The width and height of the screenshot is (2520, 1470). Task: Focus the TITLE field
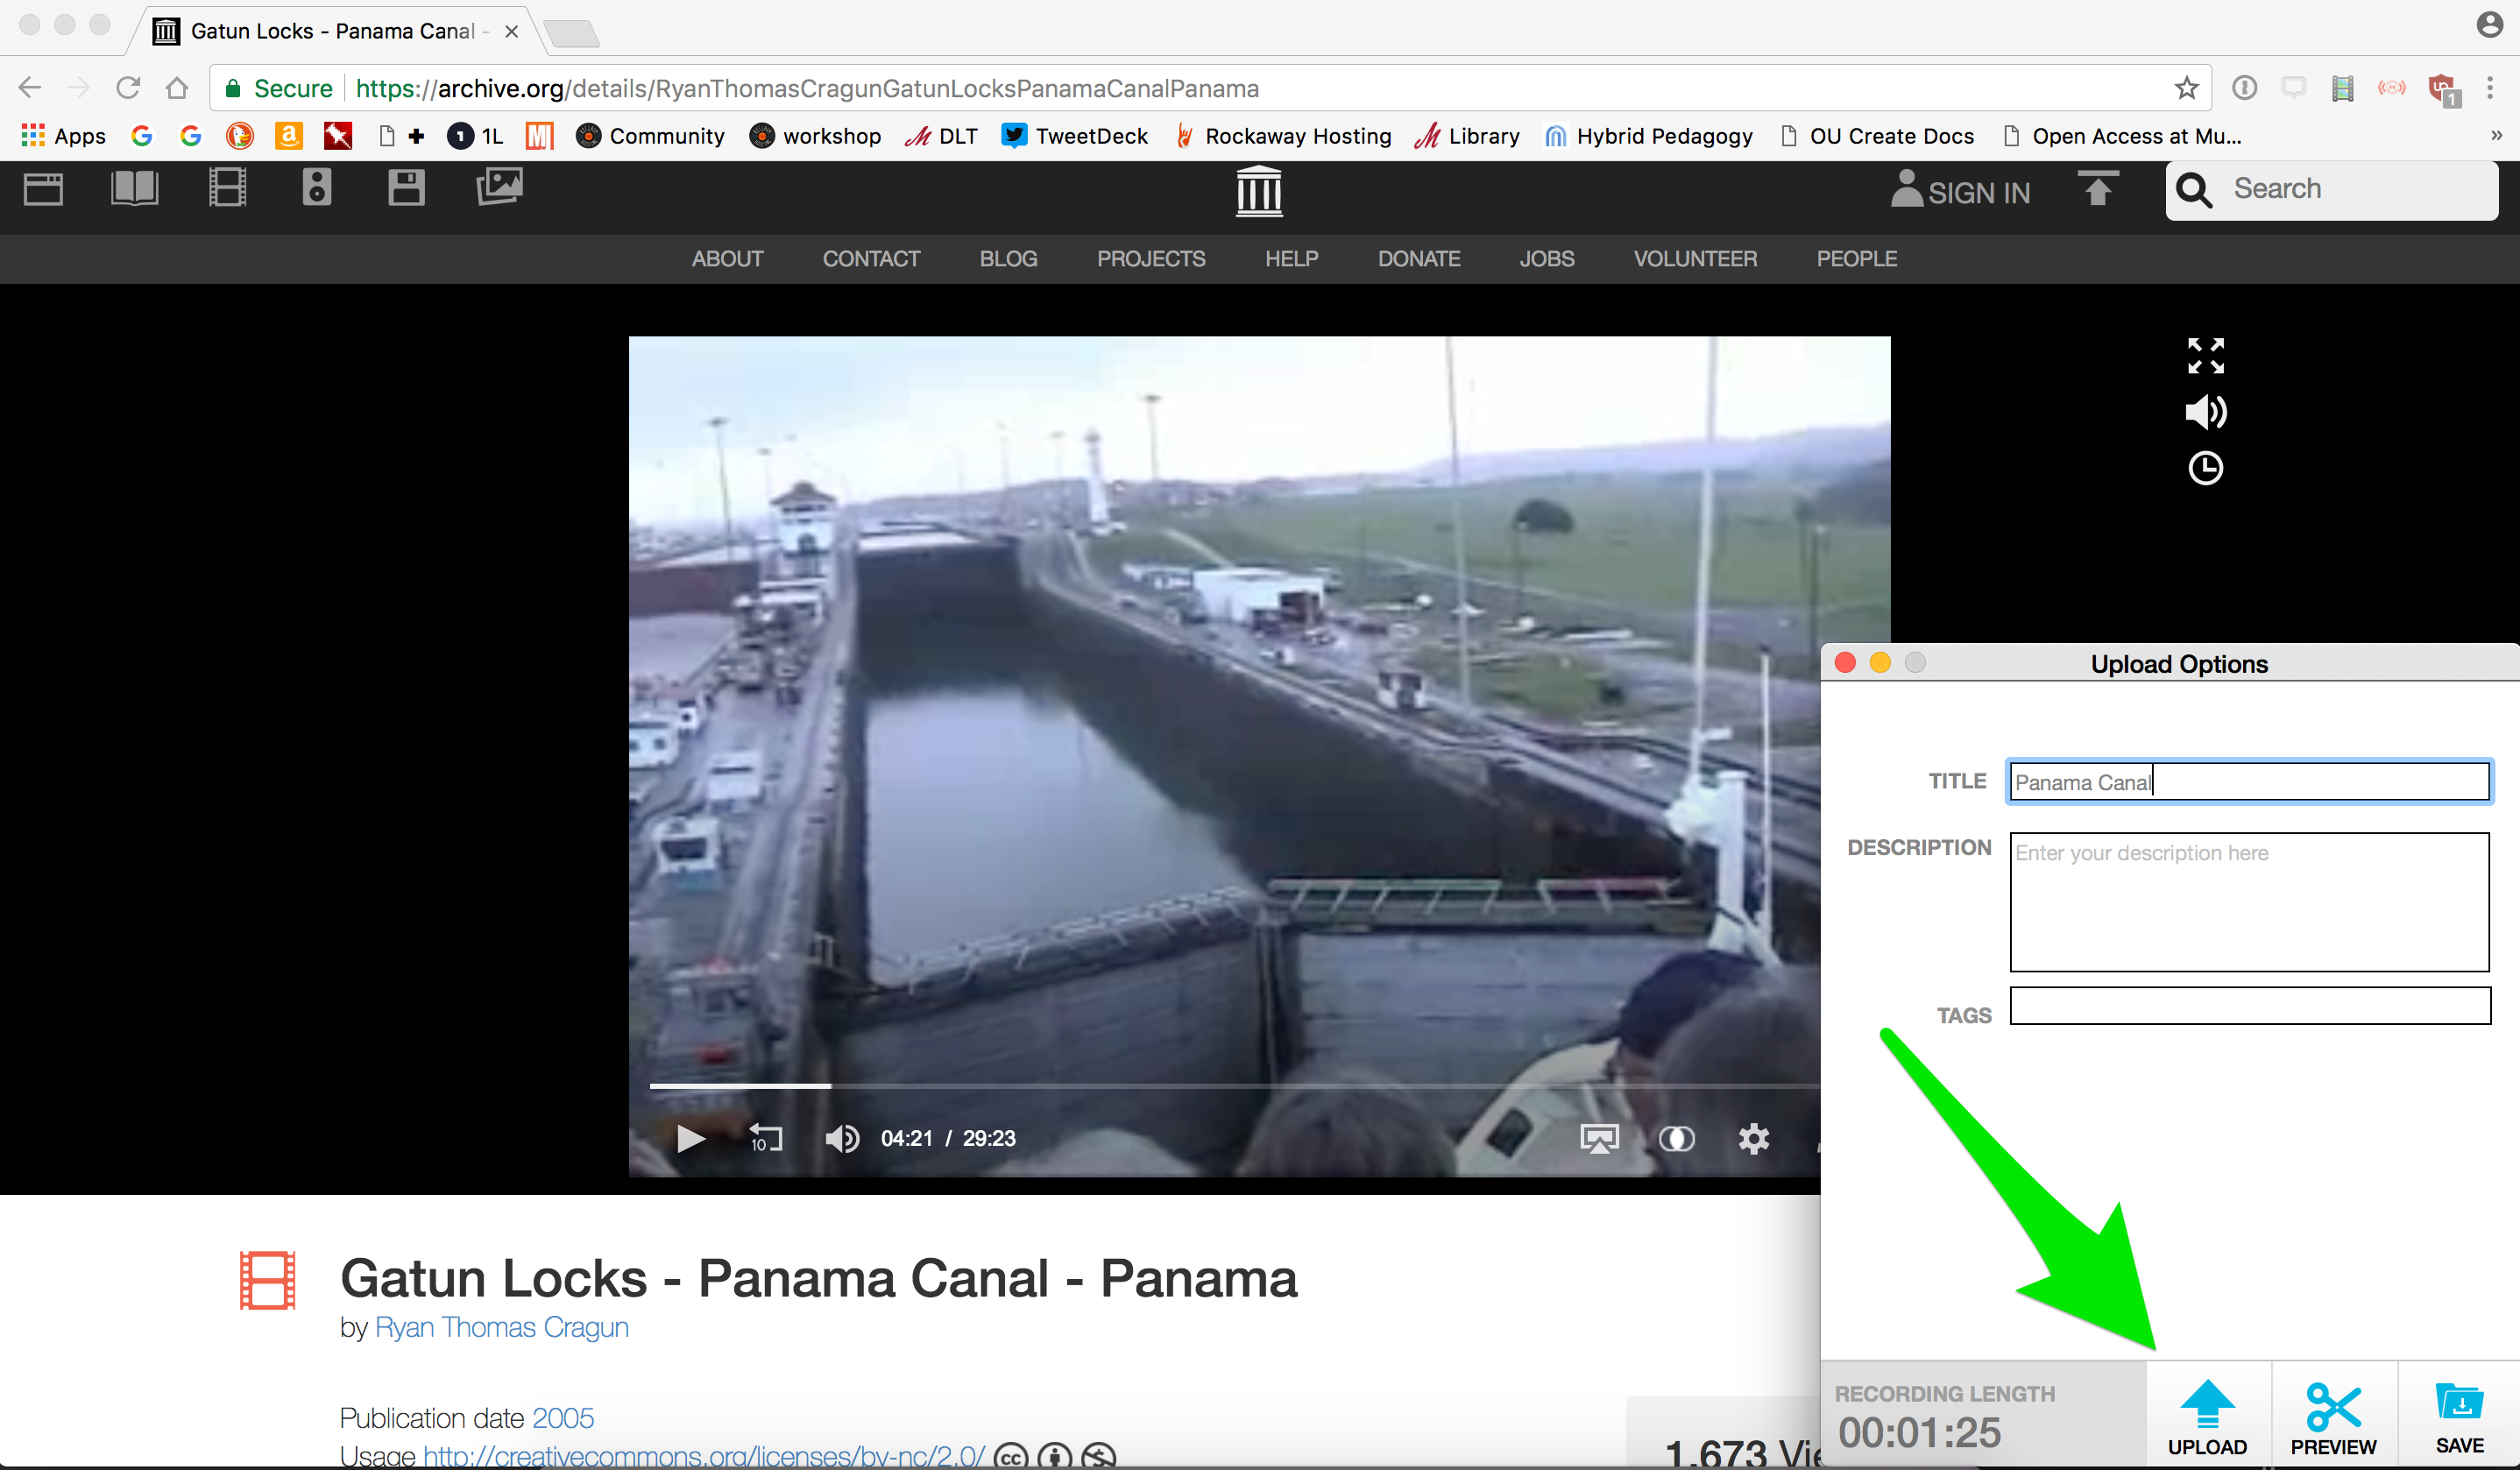pyautogui.click(x=2249, y=782)
